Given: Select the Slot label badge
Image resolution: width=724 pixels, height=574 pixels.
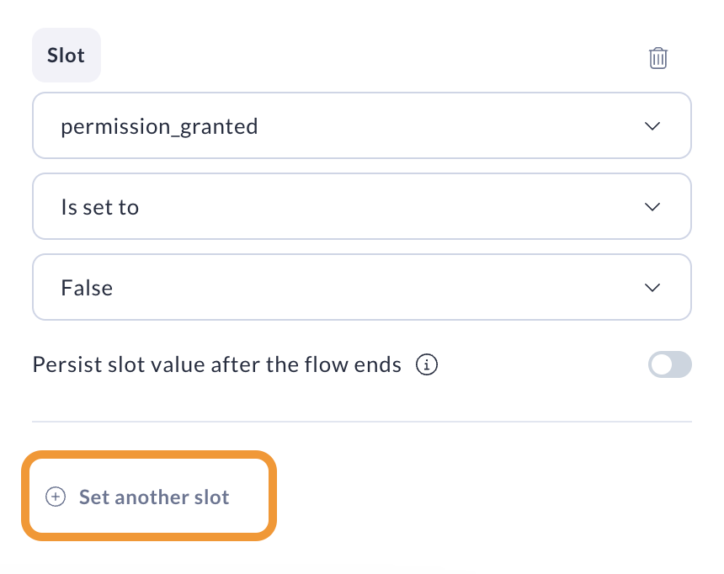Looking at the screenshot, I should [x=66, y=55].
